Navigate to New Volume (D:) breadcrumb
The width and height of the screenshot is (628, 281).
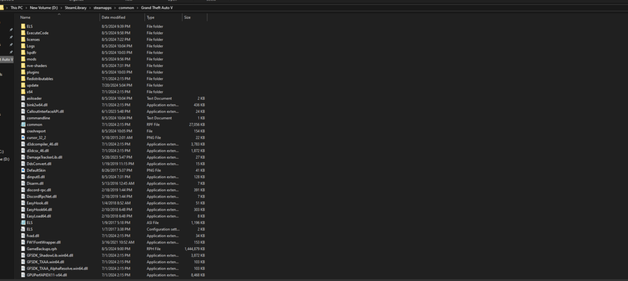(44, 8)
